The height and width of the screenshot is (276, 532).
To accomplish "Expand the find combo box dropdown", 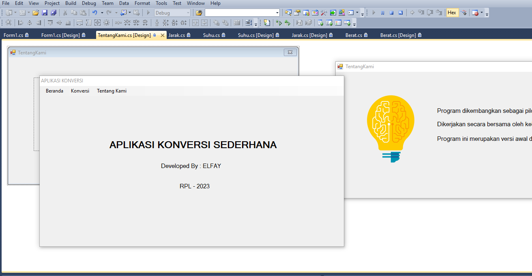I will [277, 13].
